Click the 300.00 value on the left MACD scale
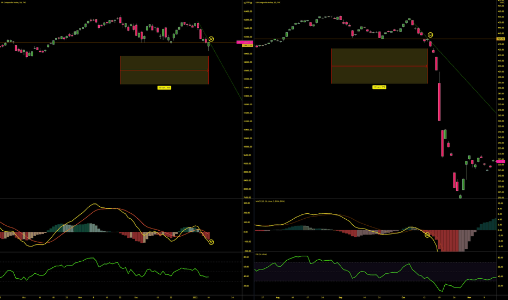This screenshot has width=508, height=300. point(246,203)
